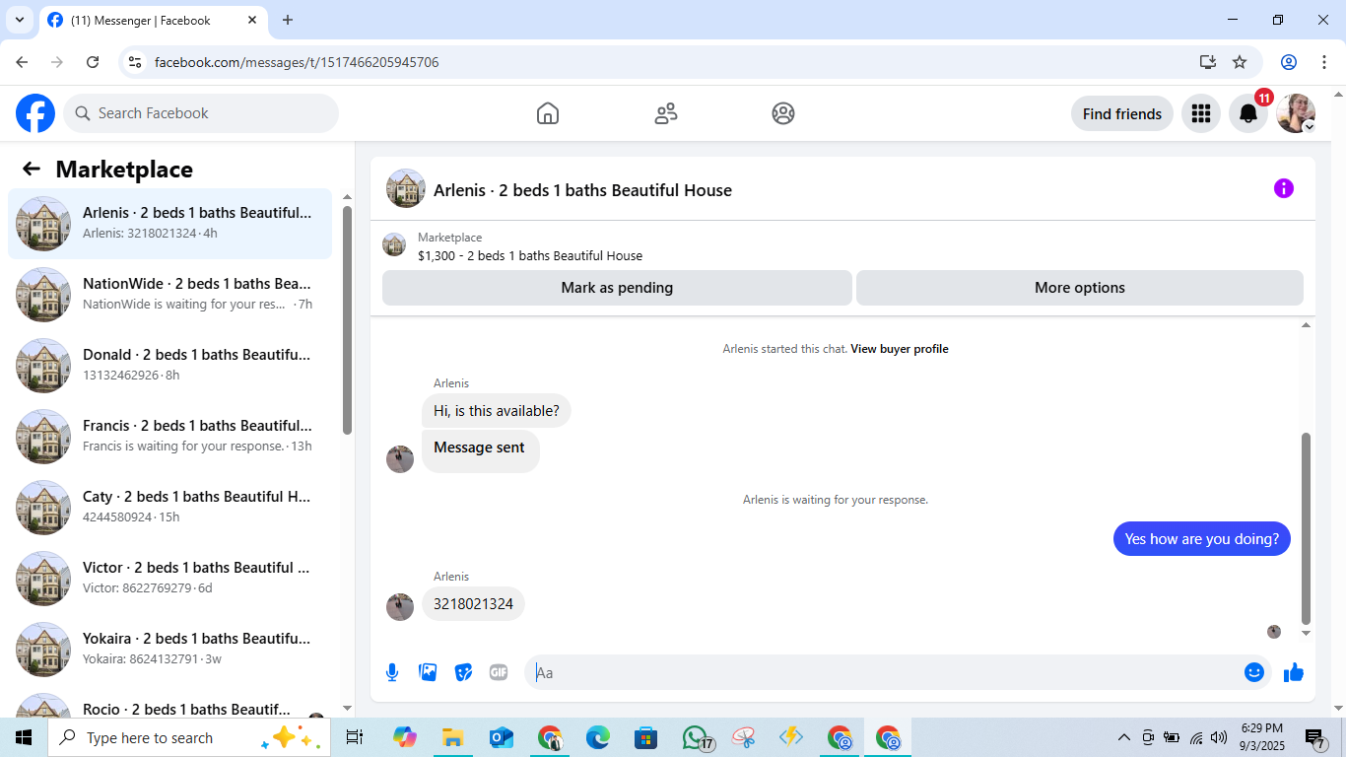The height and width of the screenshot is (757, 1346).
Task: Reload the page
Action: pyautogui.click(x=93, y=62)
